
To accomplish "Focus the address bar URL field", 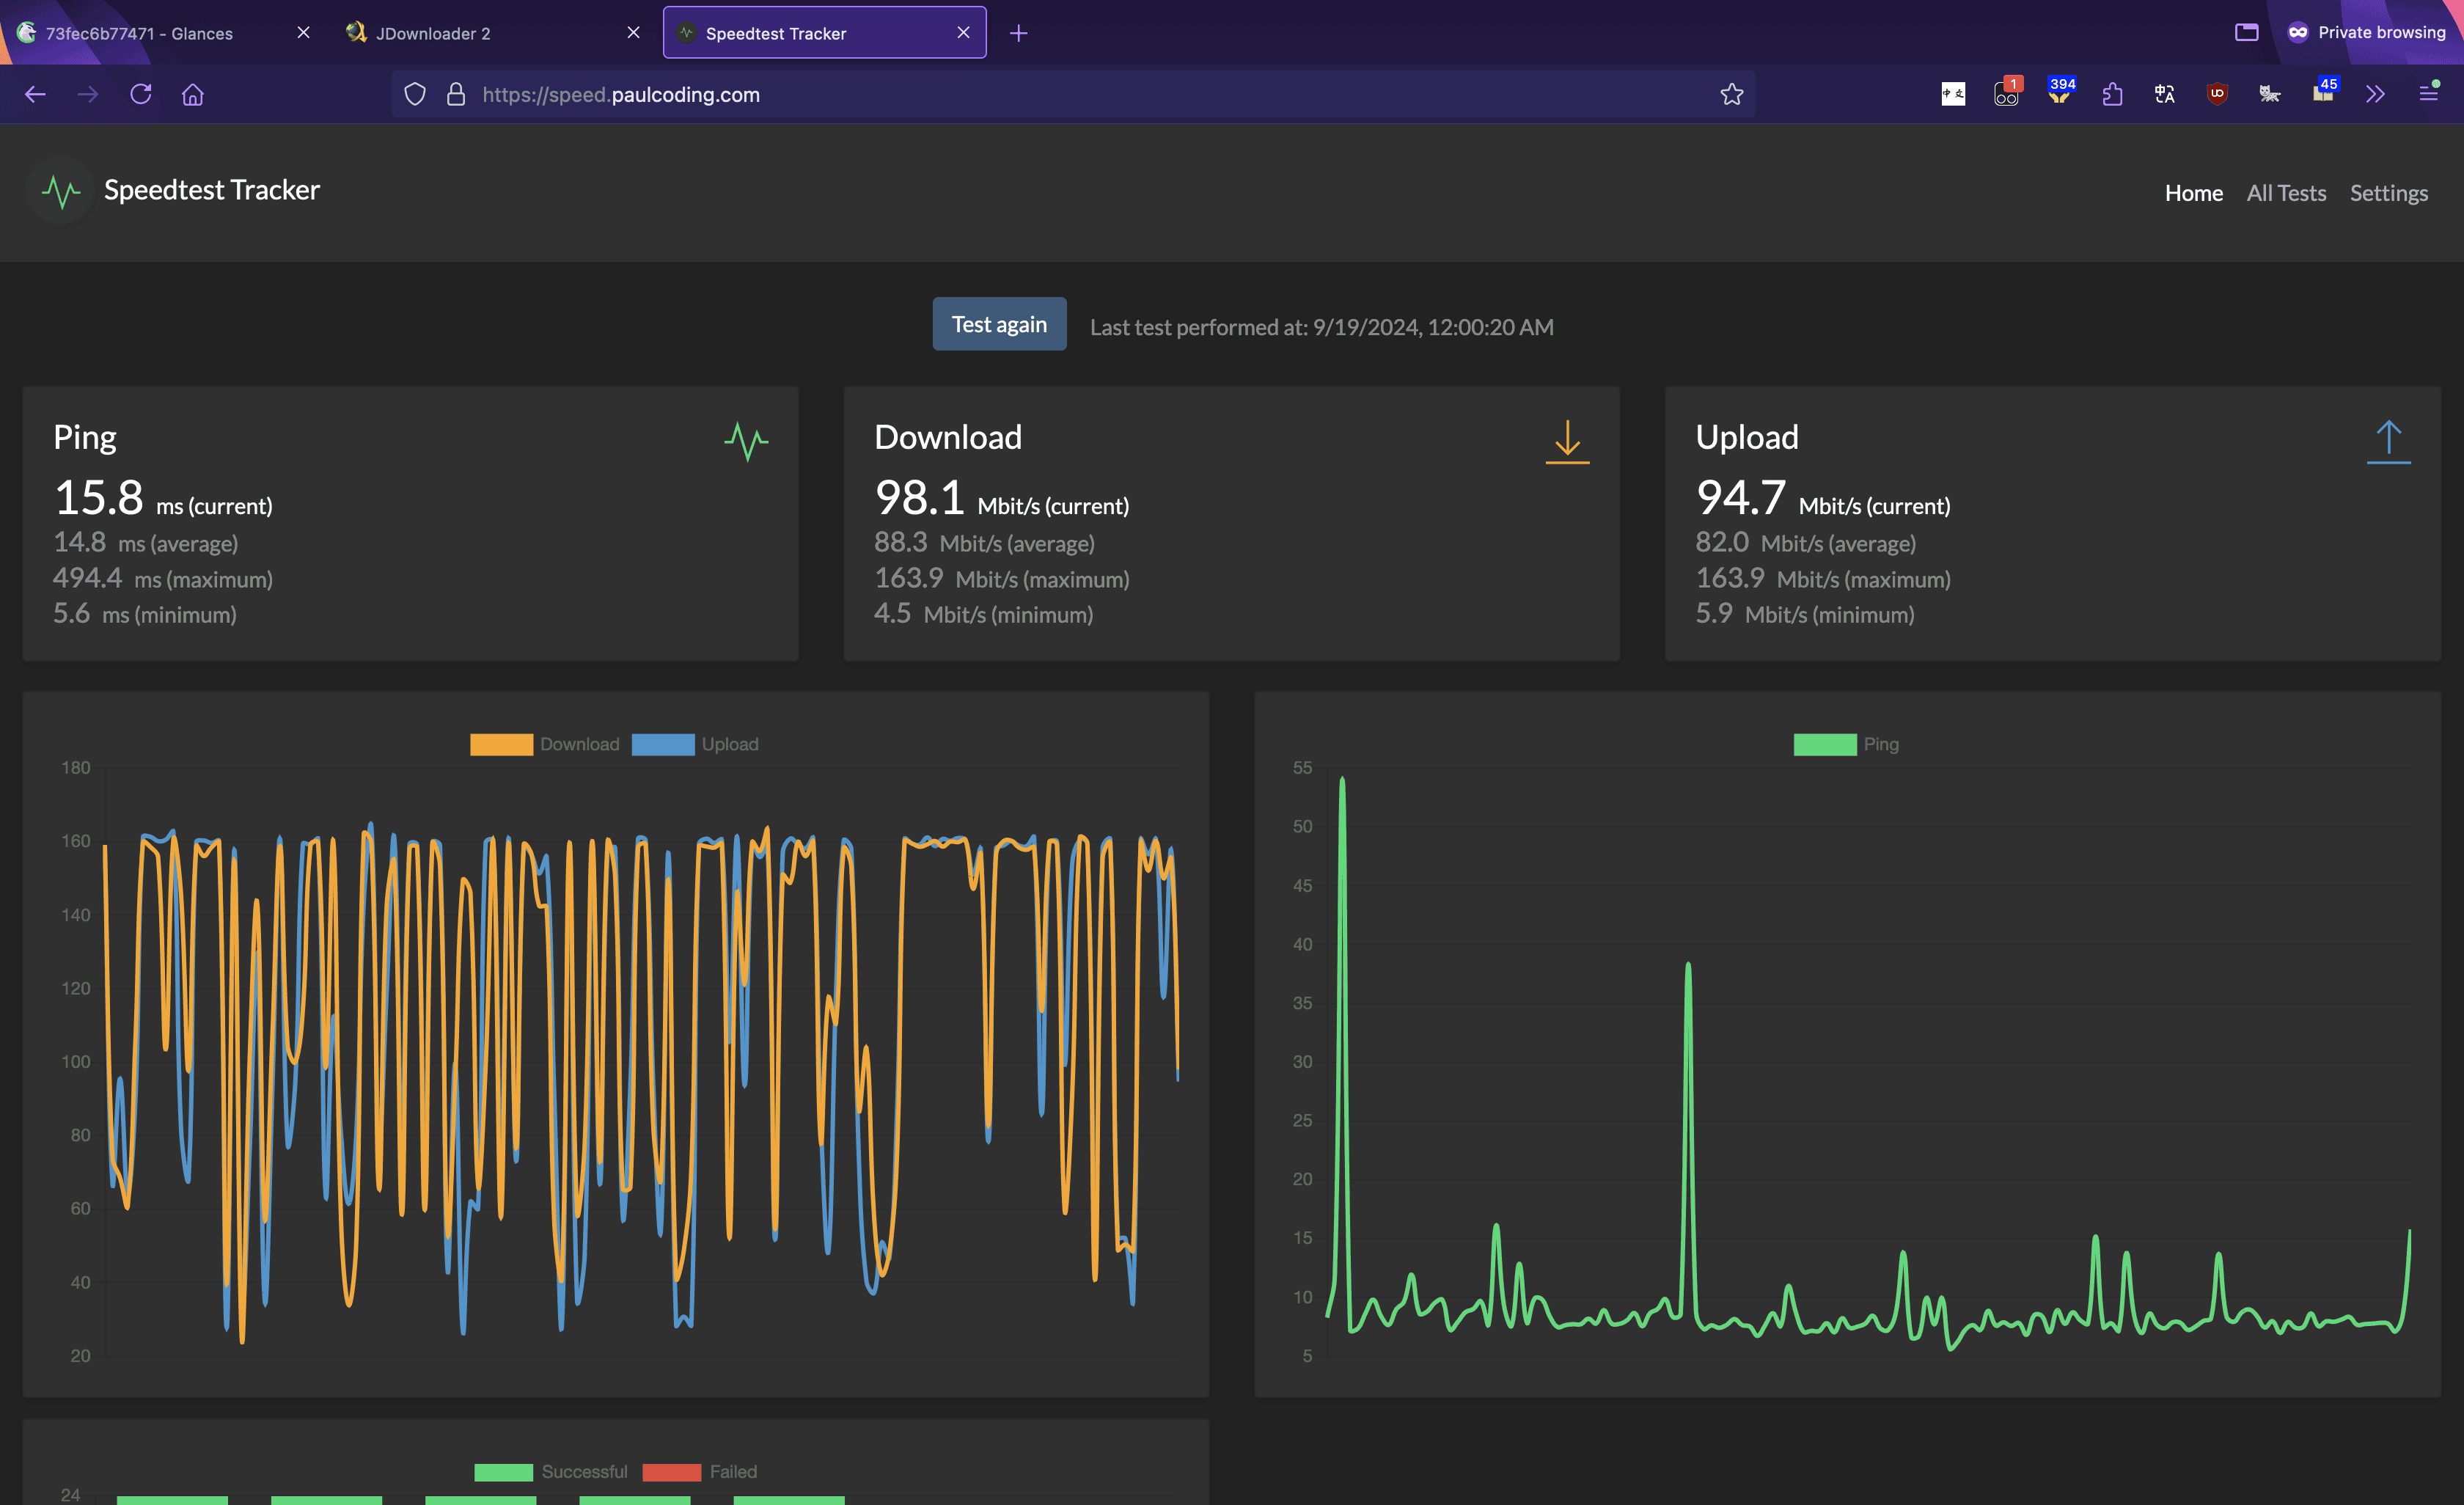I will pyautogui.click(x=1072, y=94).
